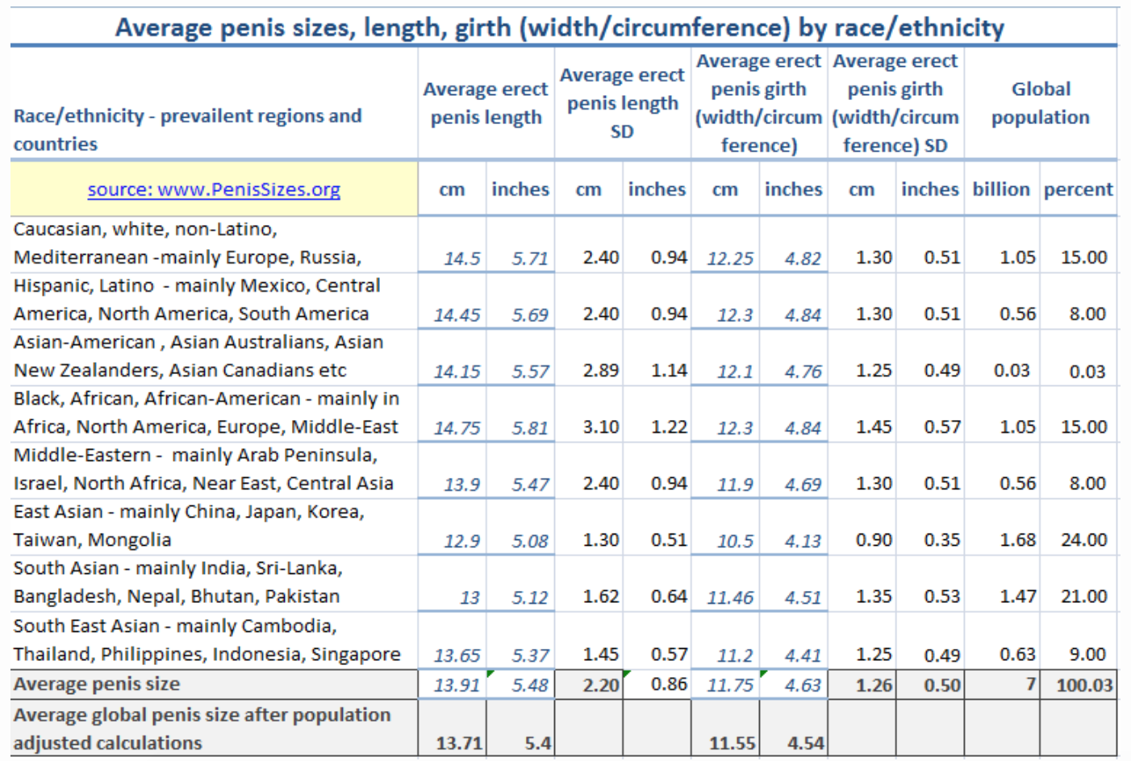This screenshot has width=1131, height=761.
Task: Click the 5.47 inches cell
Action: point(530,484)
